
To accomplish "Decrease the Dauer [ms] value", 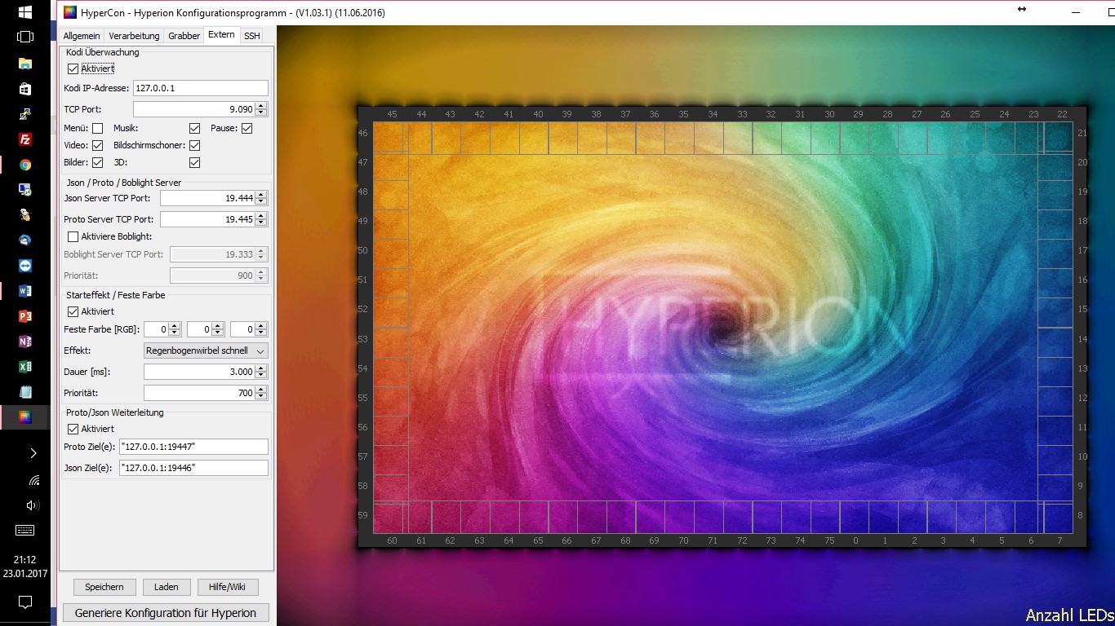I will tap(260, 375).
